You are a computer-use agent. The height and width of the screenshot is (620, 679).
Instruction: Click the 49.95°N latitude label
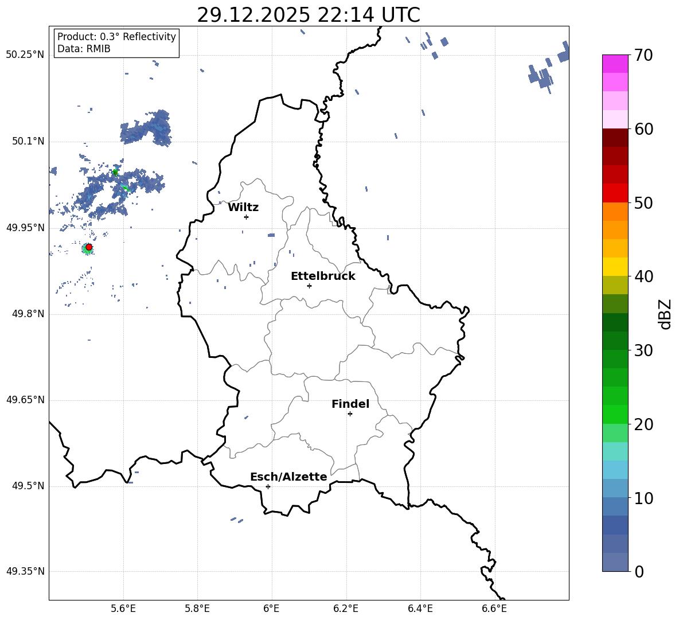pos(25,228)
